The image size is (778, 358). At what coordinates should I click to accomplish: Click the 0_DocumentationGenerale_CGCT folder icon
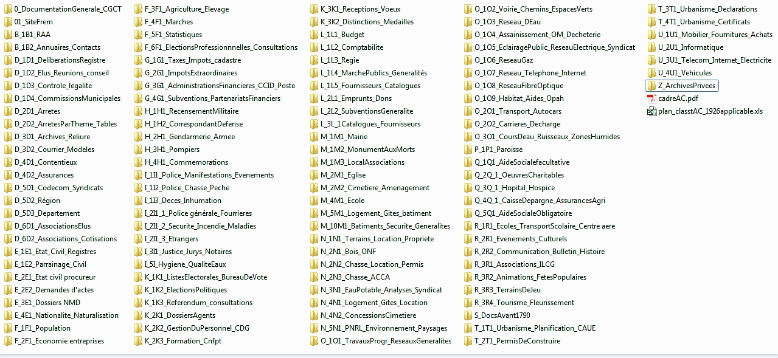(8, 9)
